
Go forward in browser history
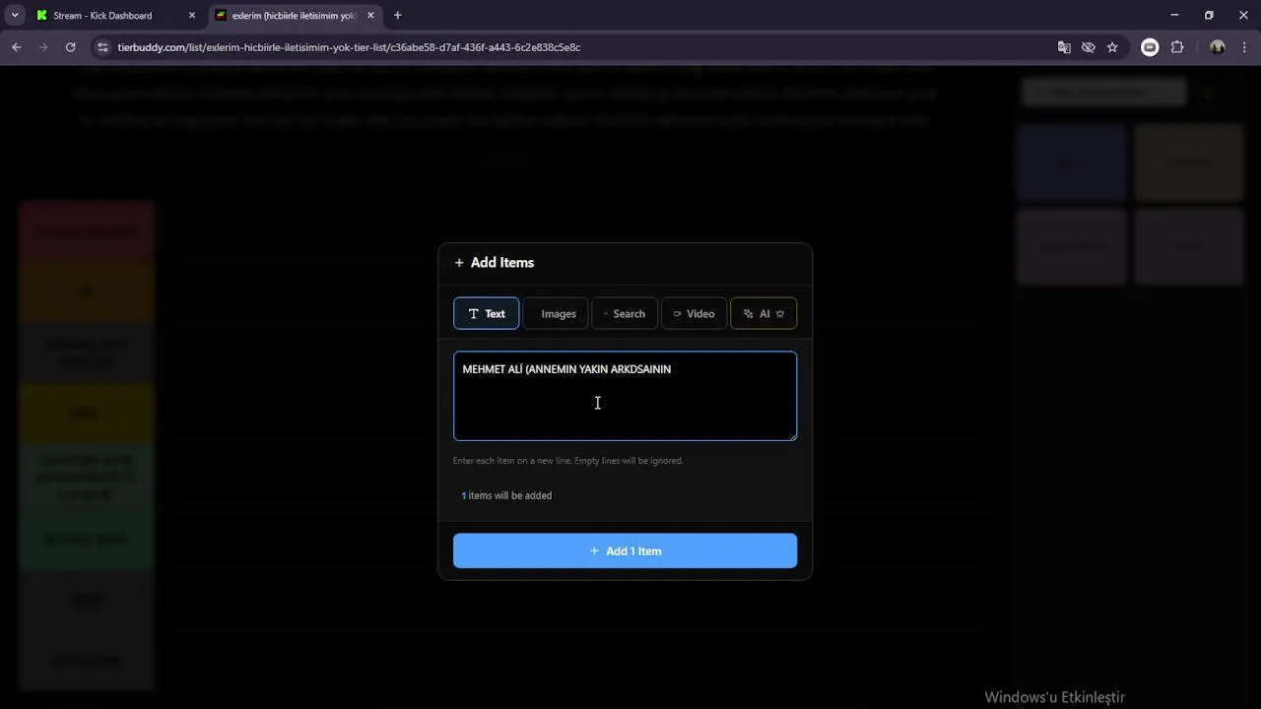pyautogui.click(x=43, y=47)
